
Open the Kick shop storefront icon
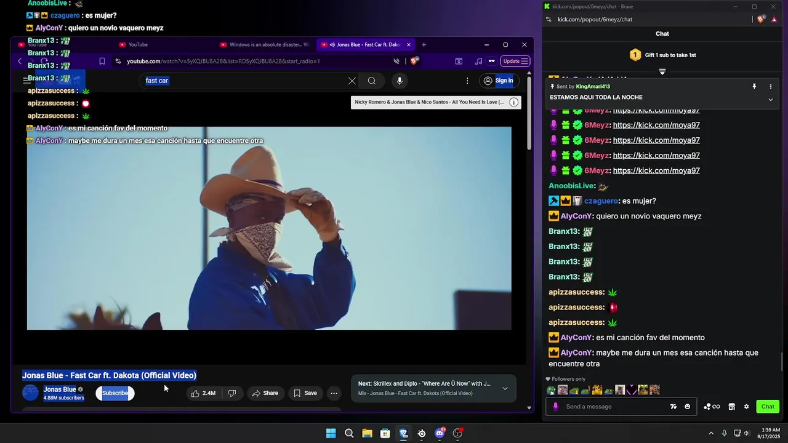[731, 407]
